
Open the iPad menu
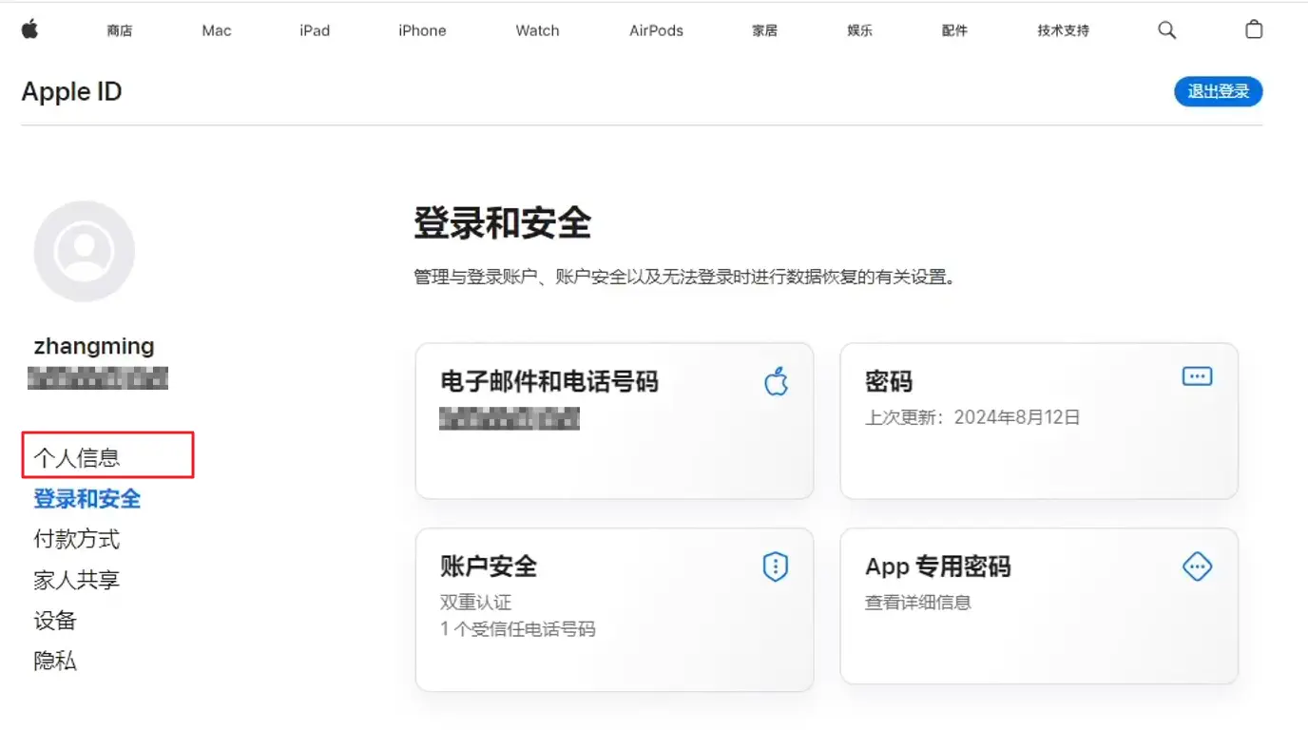(x=315, y=30)
